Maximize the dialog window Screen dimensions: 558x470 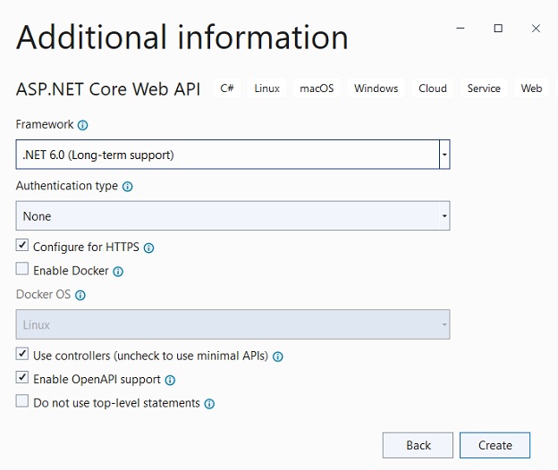pos(498,29)
